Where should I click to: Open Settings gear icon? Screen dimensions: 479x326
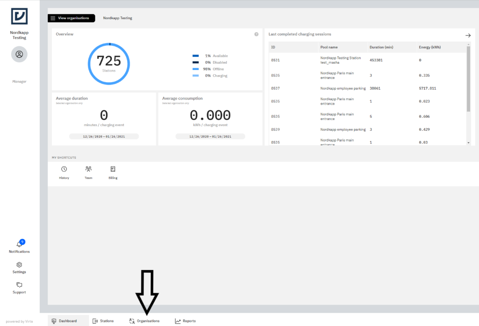(19, 265)
